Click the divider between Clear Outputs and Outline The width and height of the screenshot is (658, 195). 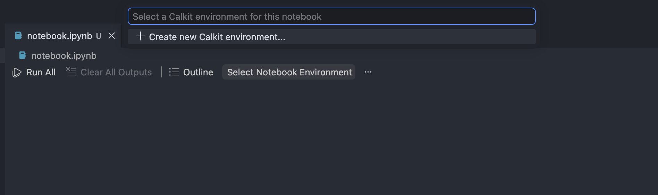tap(161, 72)
